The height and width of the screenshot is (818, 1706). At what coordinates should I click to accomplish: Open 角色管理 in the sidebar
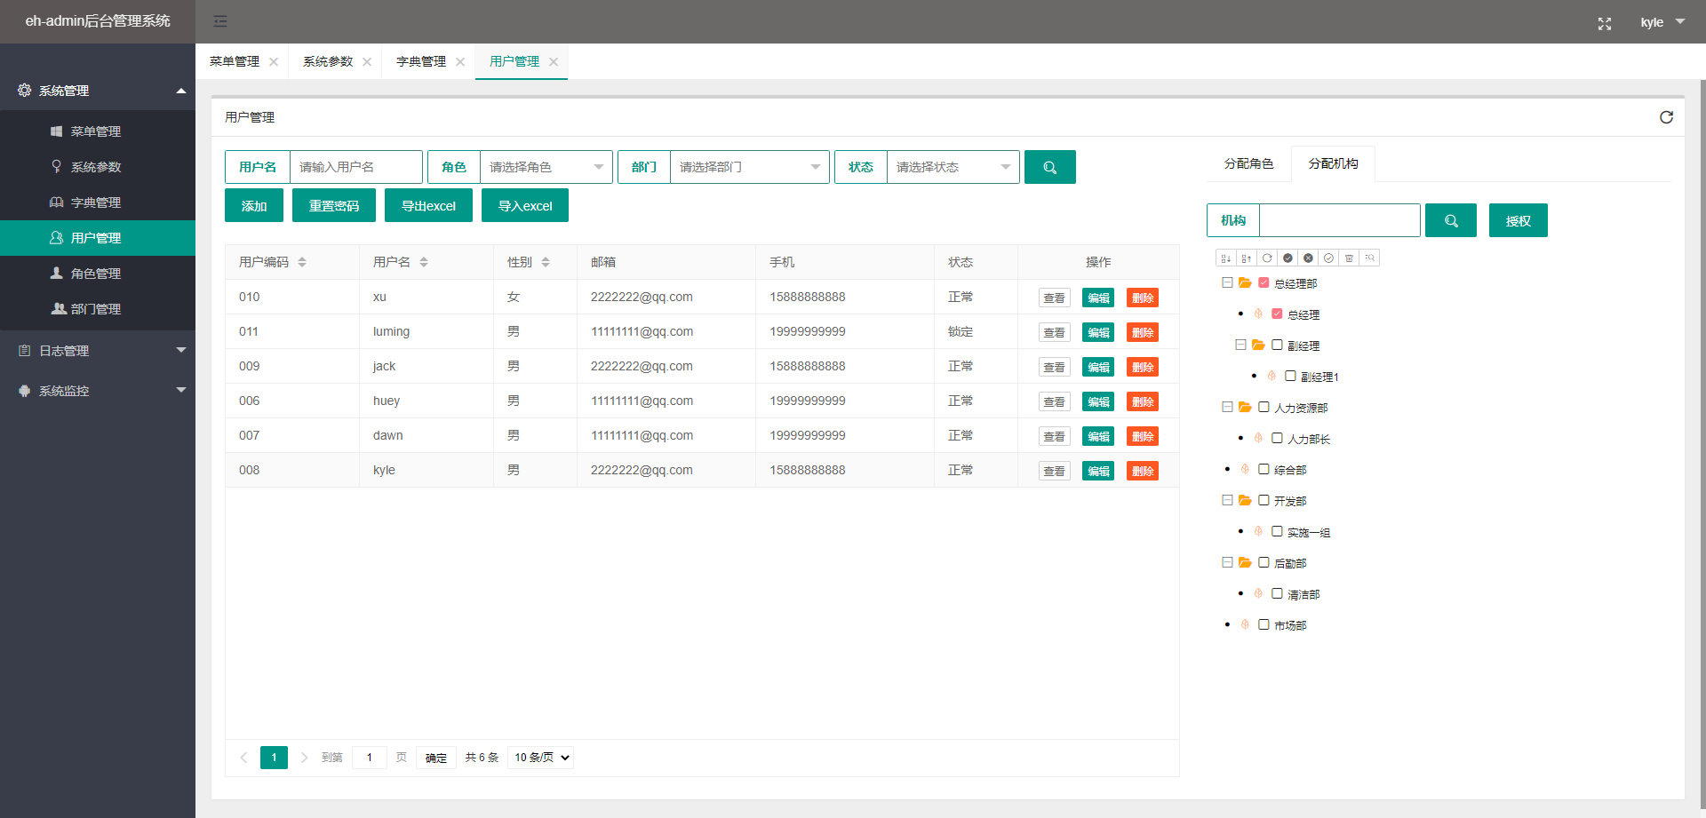98,274
